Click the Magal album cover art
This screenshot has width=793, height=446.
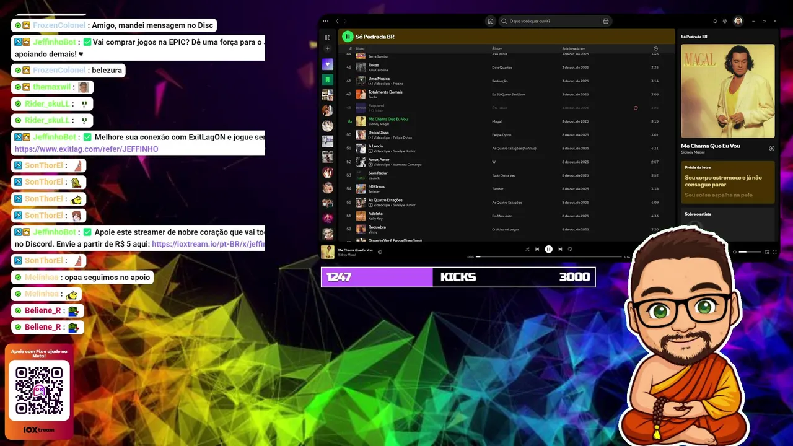[x=727, y=90]
